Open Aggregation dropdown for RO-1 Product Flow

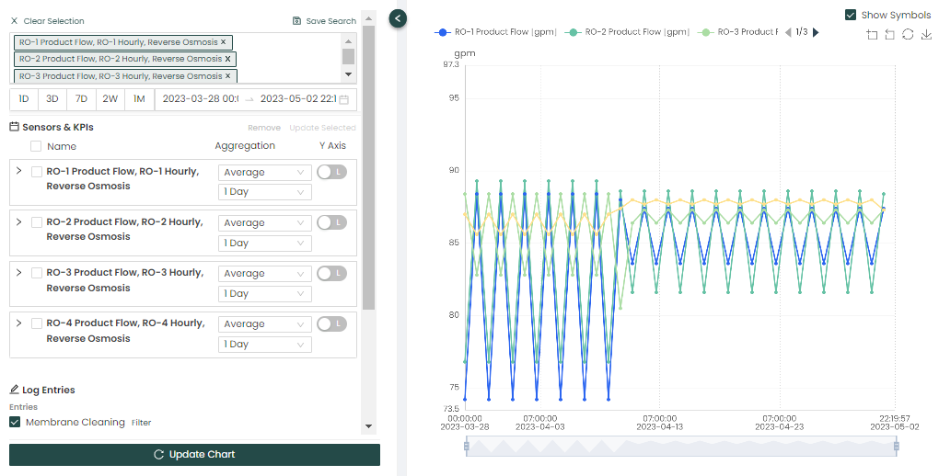coord(264,172)
